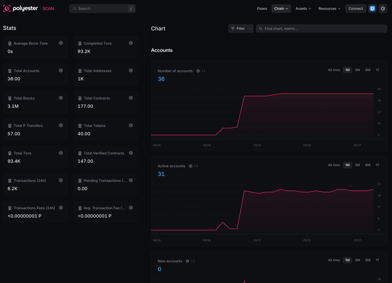This screenshot has width=392, height=283.
Task: Select All time tab for New accounts
Action: (334, 260)
